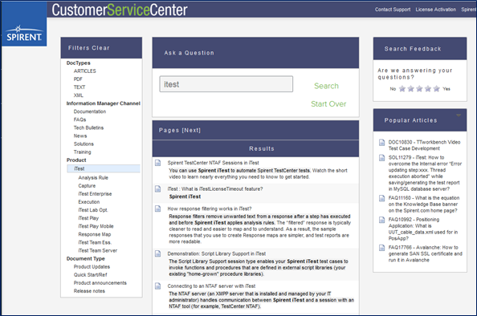This screenshot has width=477, height=316.
Task: Filter by Product Updates document type
Action: point(92,267)
